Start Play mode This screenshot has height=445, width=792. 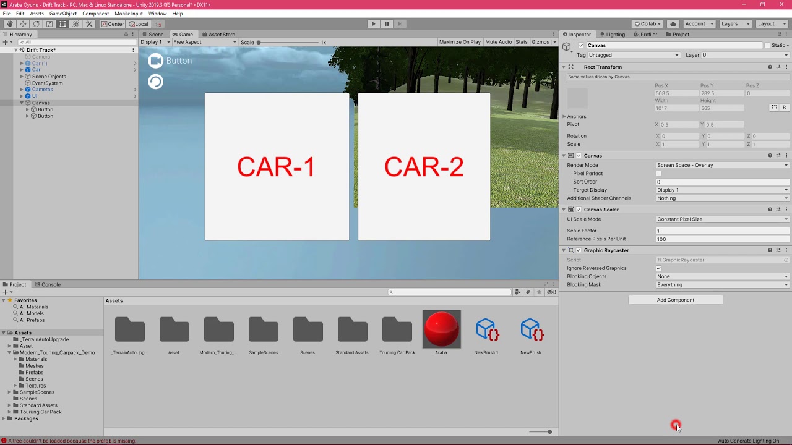click(373, 24)
